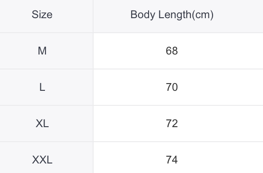
Task: Click the row border between M and L
Action: pyautogui.click(x=132, y=69)
